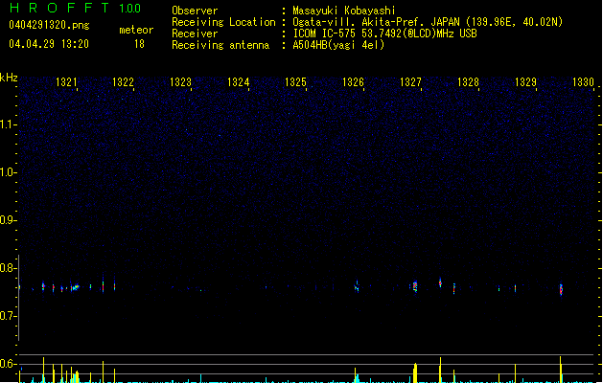Viewport: 603px width, 383px height.
Task: Click the 'Receiving Location' label
Action: pyautogui.click(x=223, y=22)
